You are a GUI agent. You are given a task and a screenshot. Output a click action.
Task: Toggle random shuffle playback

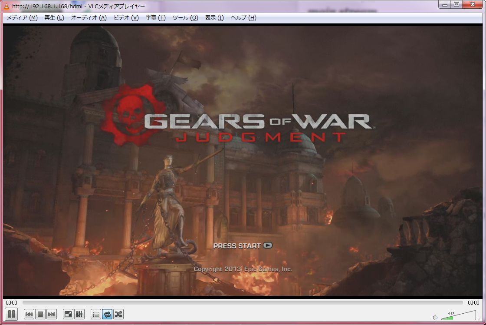point(118,315)
